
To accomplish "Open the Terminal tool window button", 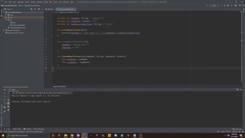I will pyautogui.click(x=27, y=129).
